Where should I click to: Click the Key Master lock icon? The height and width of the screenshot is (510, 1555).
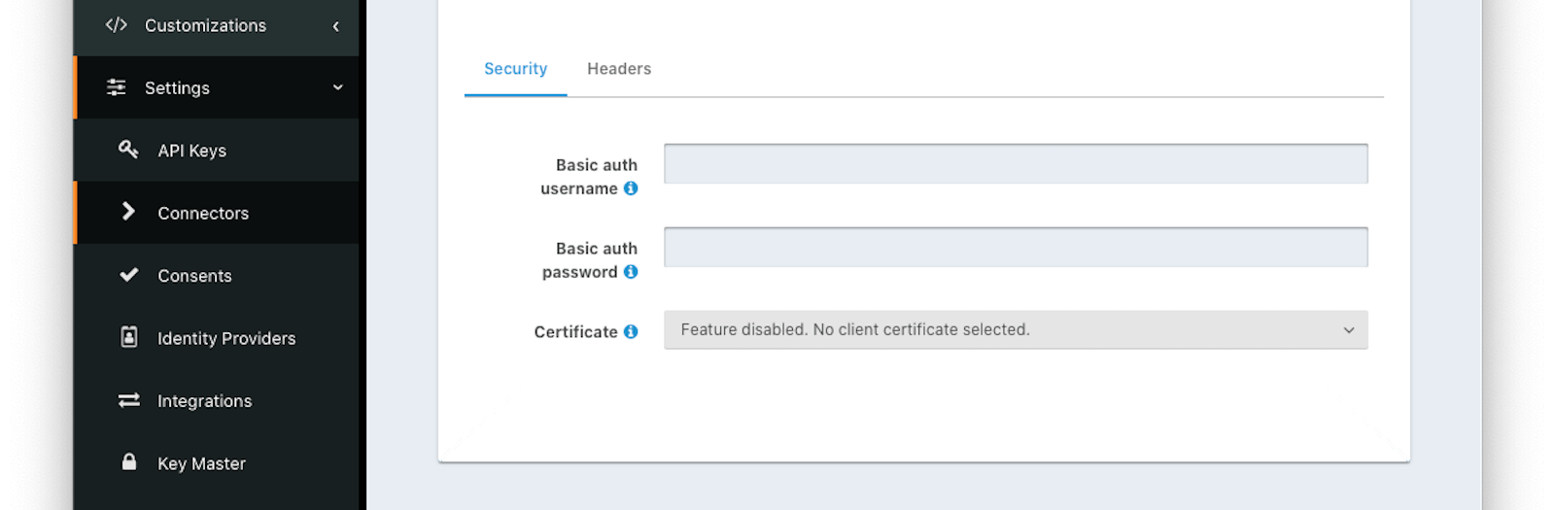[128, 461]
